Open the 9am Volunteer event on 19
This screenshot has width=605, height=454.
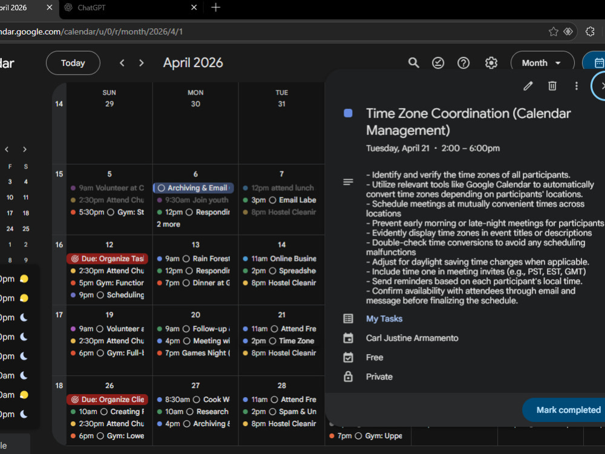coord(107,329)
